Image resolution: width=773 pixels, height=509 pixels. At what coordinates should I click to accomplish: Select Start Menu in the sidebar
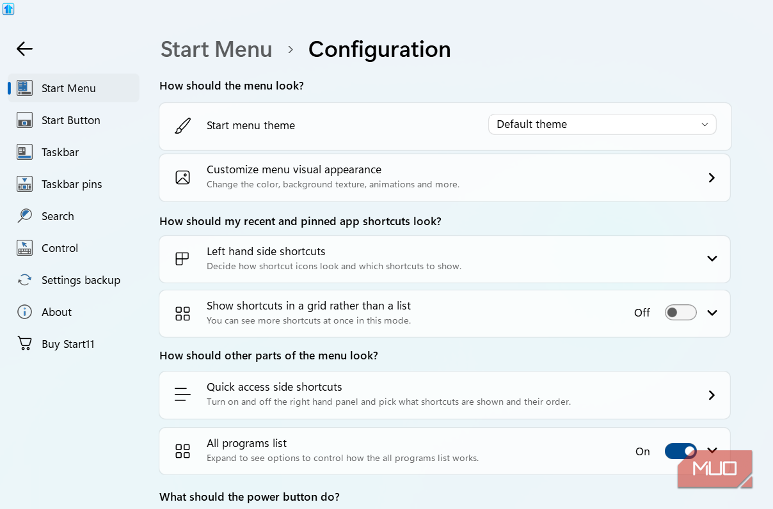[x=74, y=88]
